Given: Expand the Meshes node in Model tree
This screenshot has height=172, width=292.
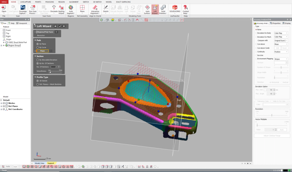Looking at the screenshot, I should coord(1,103).
